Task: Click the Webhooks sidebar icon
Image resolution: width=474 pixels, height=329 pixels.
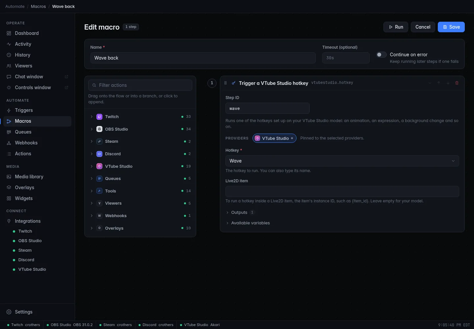Action: coord(9,143)
